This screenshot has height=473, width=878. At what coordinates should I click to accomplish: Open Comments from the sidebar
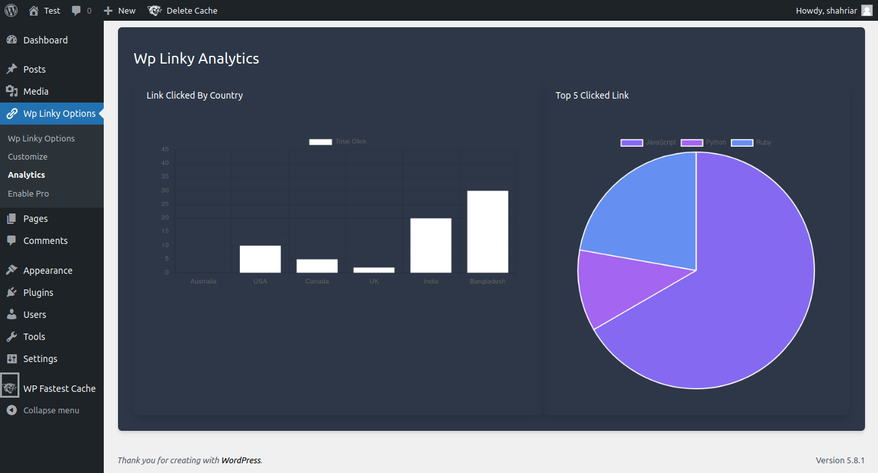[x=52, y=241]
